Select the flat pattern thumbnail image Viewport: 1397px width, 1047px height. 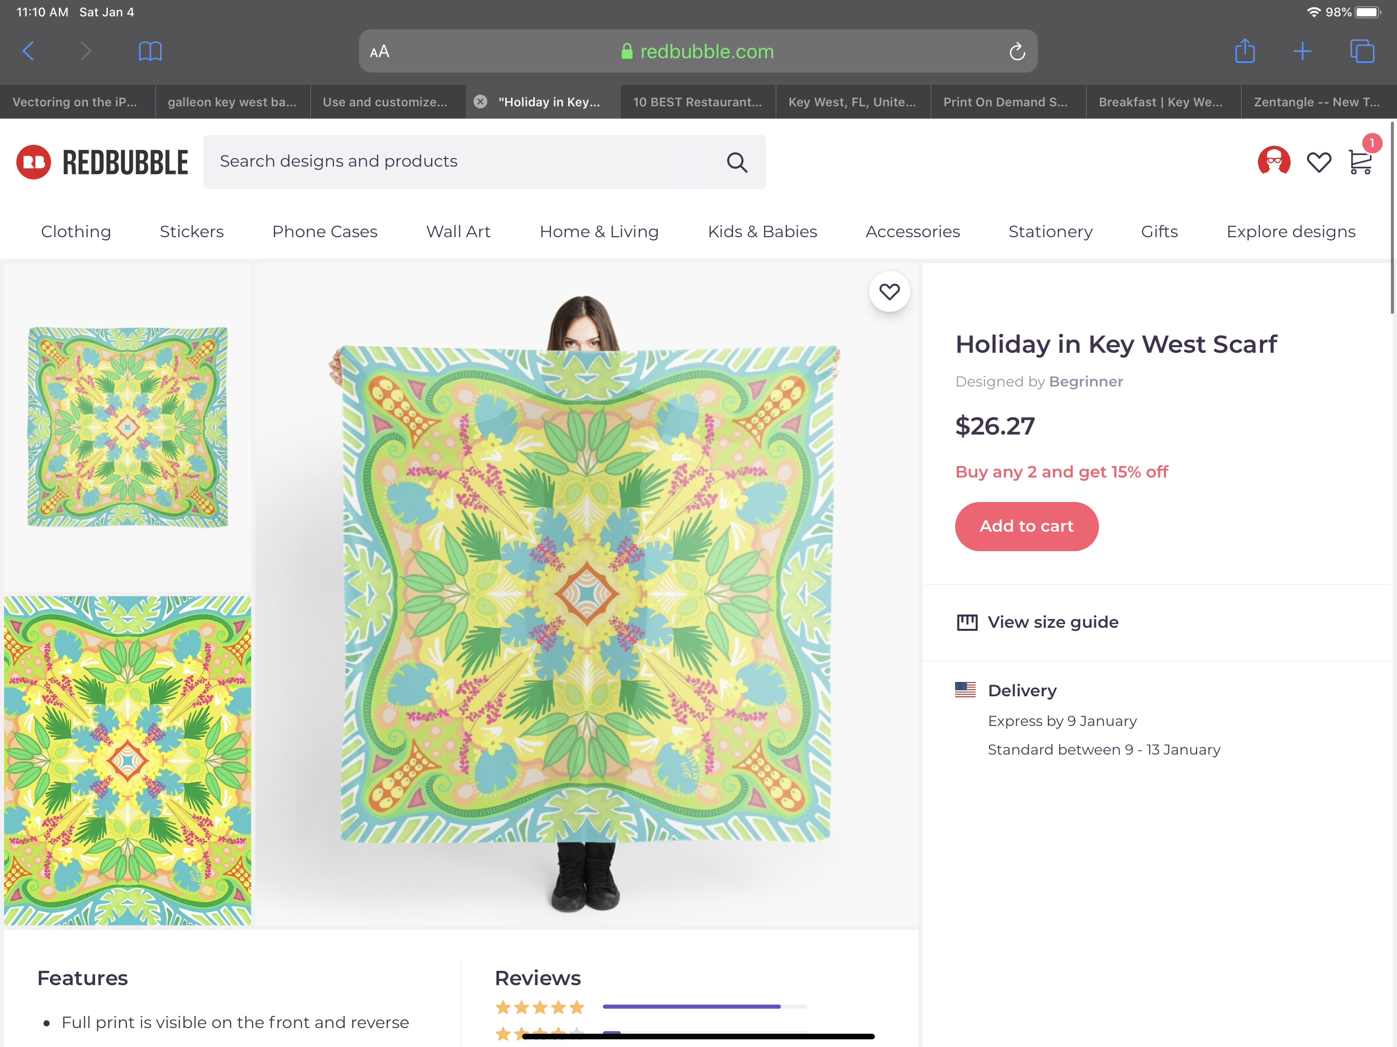pos(127,760)
